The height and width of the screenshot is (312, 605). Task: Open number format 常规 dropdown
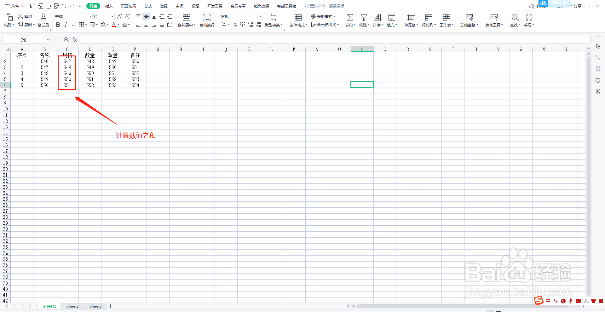pos(261,16)
